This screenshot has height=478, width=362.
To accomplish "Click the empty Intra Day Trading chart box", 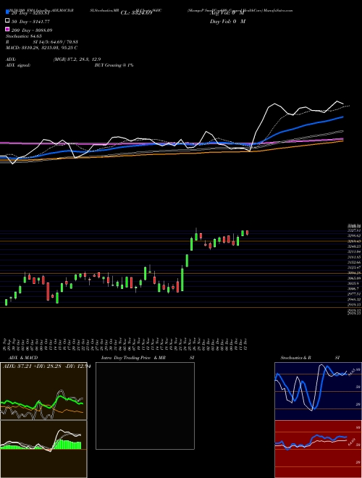I will [x=145, y=406].
